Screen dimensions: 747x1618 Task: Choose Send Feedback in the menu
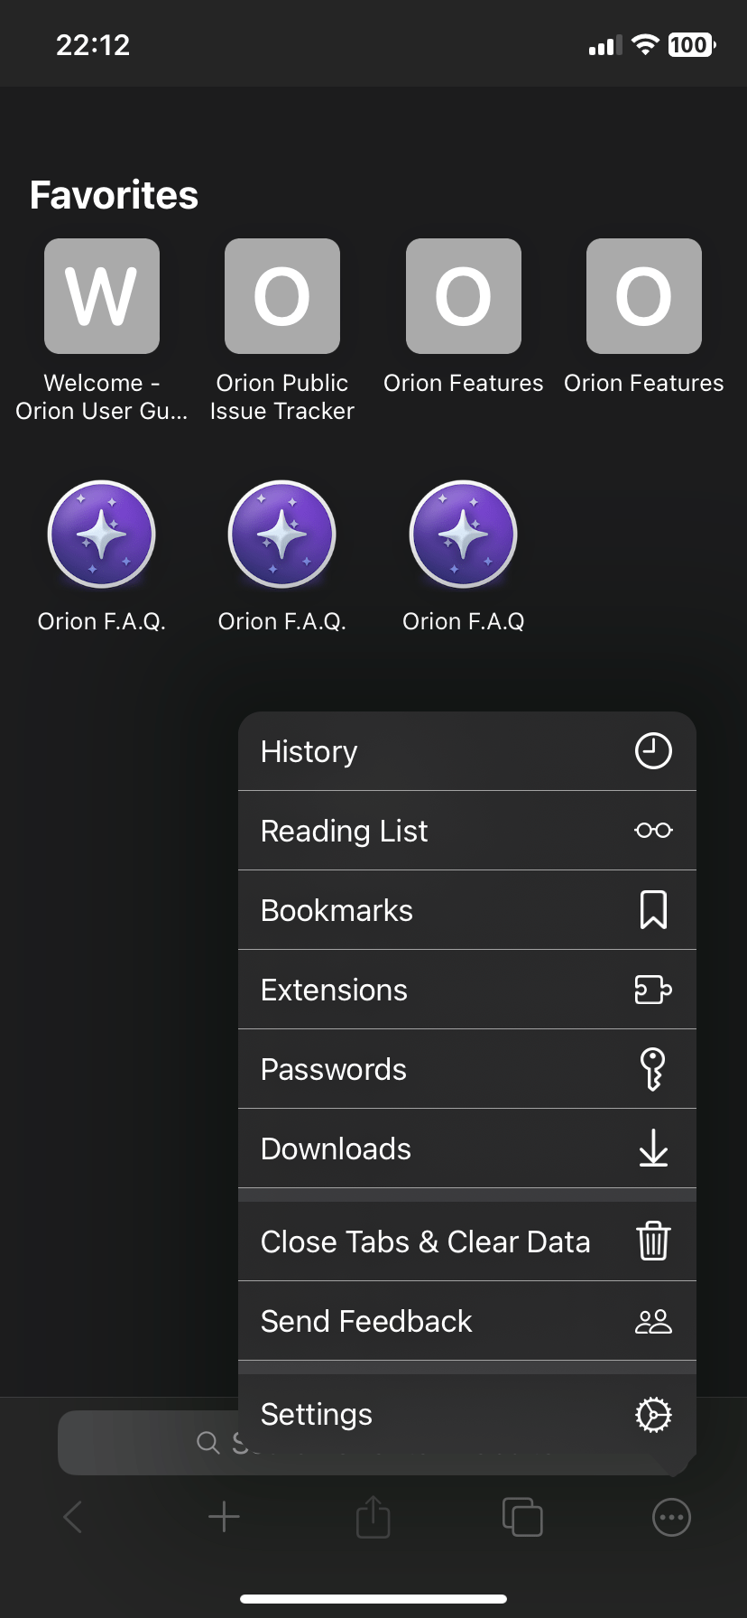[365, 1321]
